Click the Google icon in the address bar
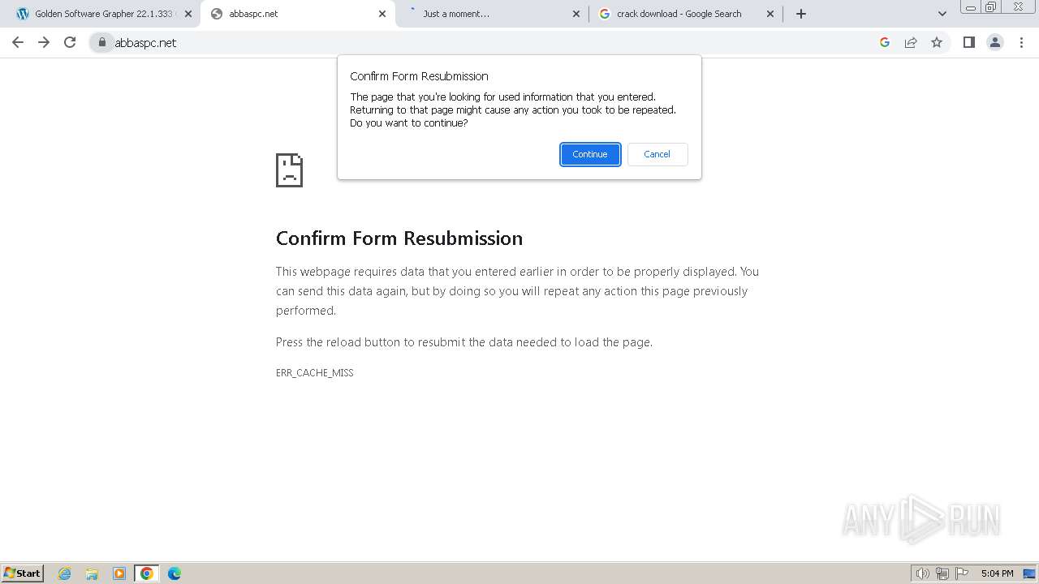The height and width of the screenshot is (584, 1039). (x=885, y=42)
